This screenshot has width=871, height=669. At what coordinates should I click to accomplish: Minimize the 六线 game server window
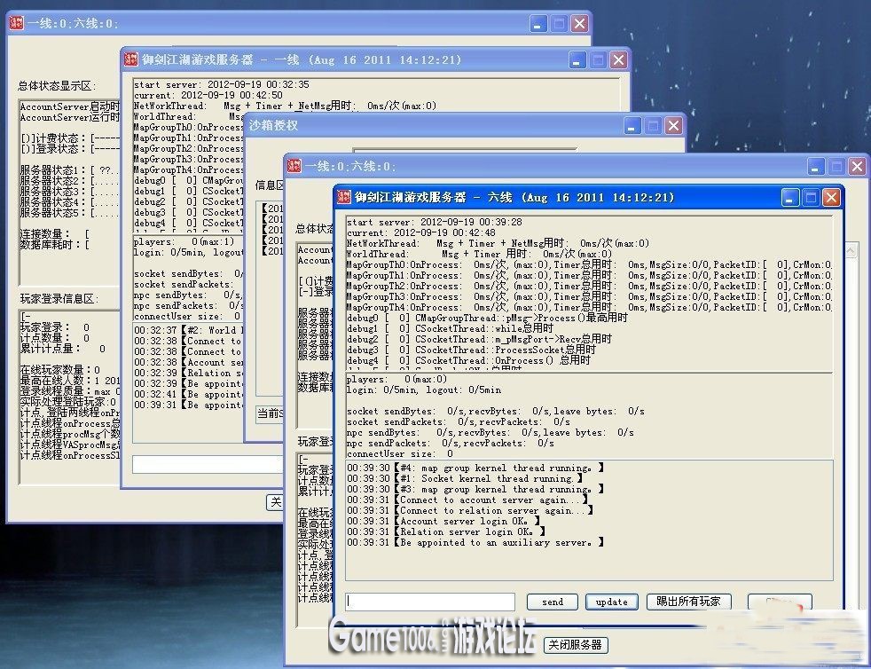point(790,197)
